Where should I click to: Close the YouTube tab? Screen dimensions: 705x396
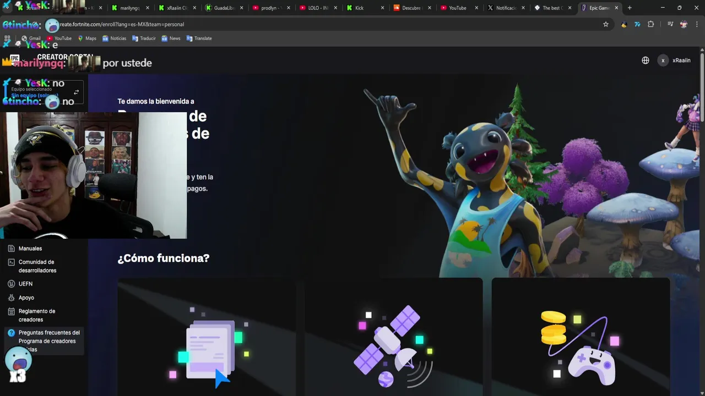point(476,8)
